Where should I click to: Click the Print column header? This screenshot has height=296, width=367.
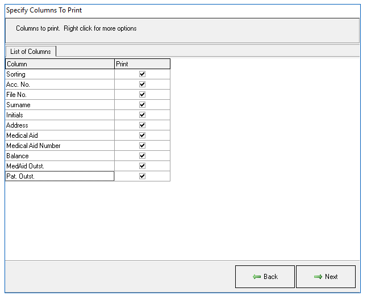pos(142,64)
